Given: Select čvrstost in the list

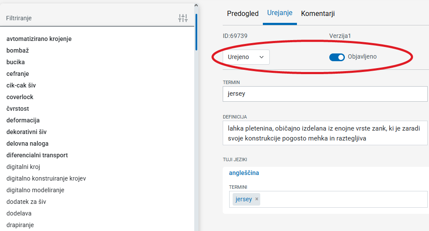Looking at the screenshot, I should click(x=18, y=109).
